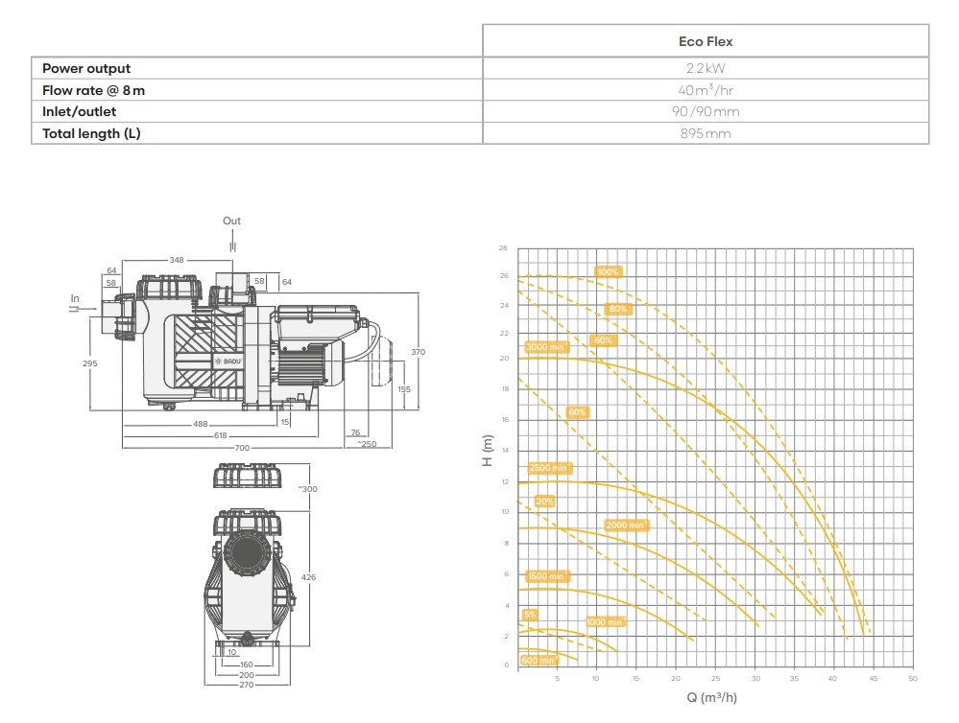Select the "348" dimension on the side view

(x=177, y=260)
